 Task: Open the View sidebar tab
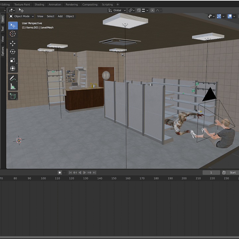tap(3, 39)
